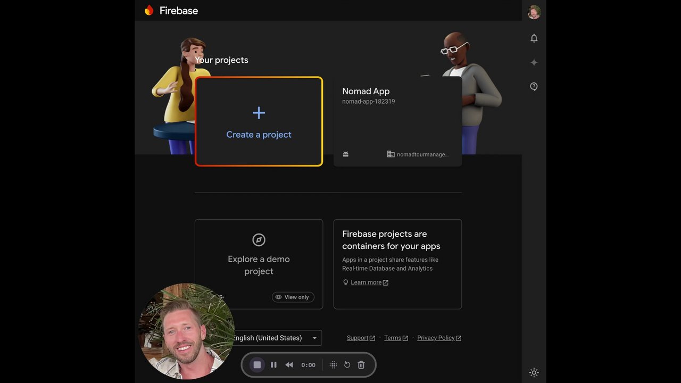
Task: Click the Firebase flame logo
Action: (x=149, y=11)
